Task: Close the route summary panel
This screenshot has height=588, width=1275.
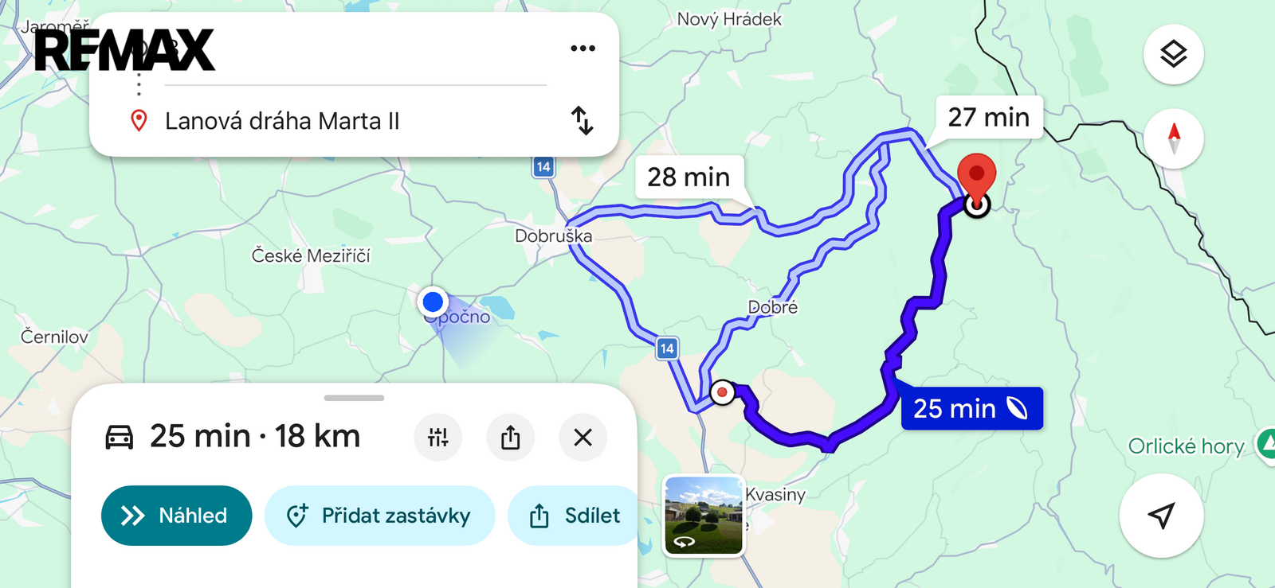Action: pos(583,437)
